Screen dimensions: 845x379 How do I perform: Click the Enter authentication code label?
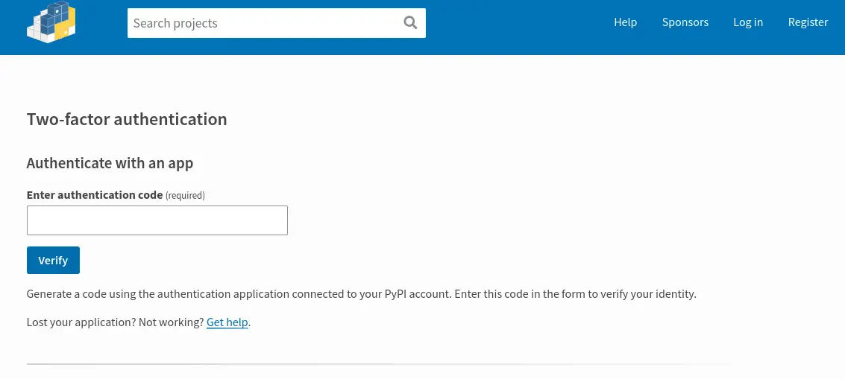94,195
